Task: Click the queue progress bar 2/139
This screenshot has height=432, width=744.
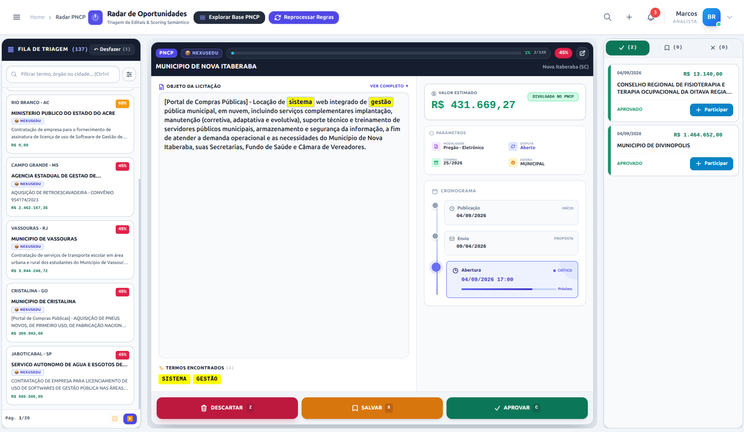Action: pos(376,53)
